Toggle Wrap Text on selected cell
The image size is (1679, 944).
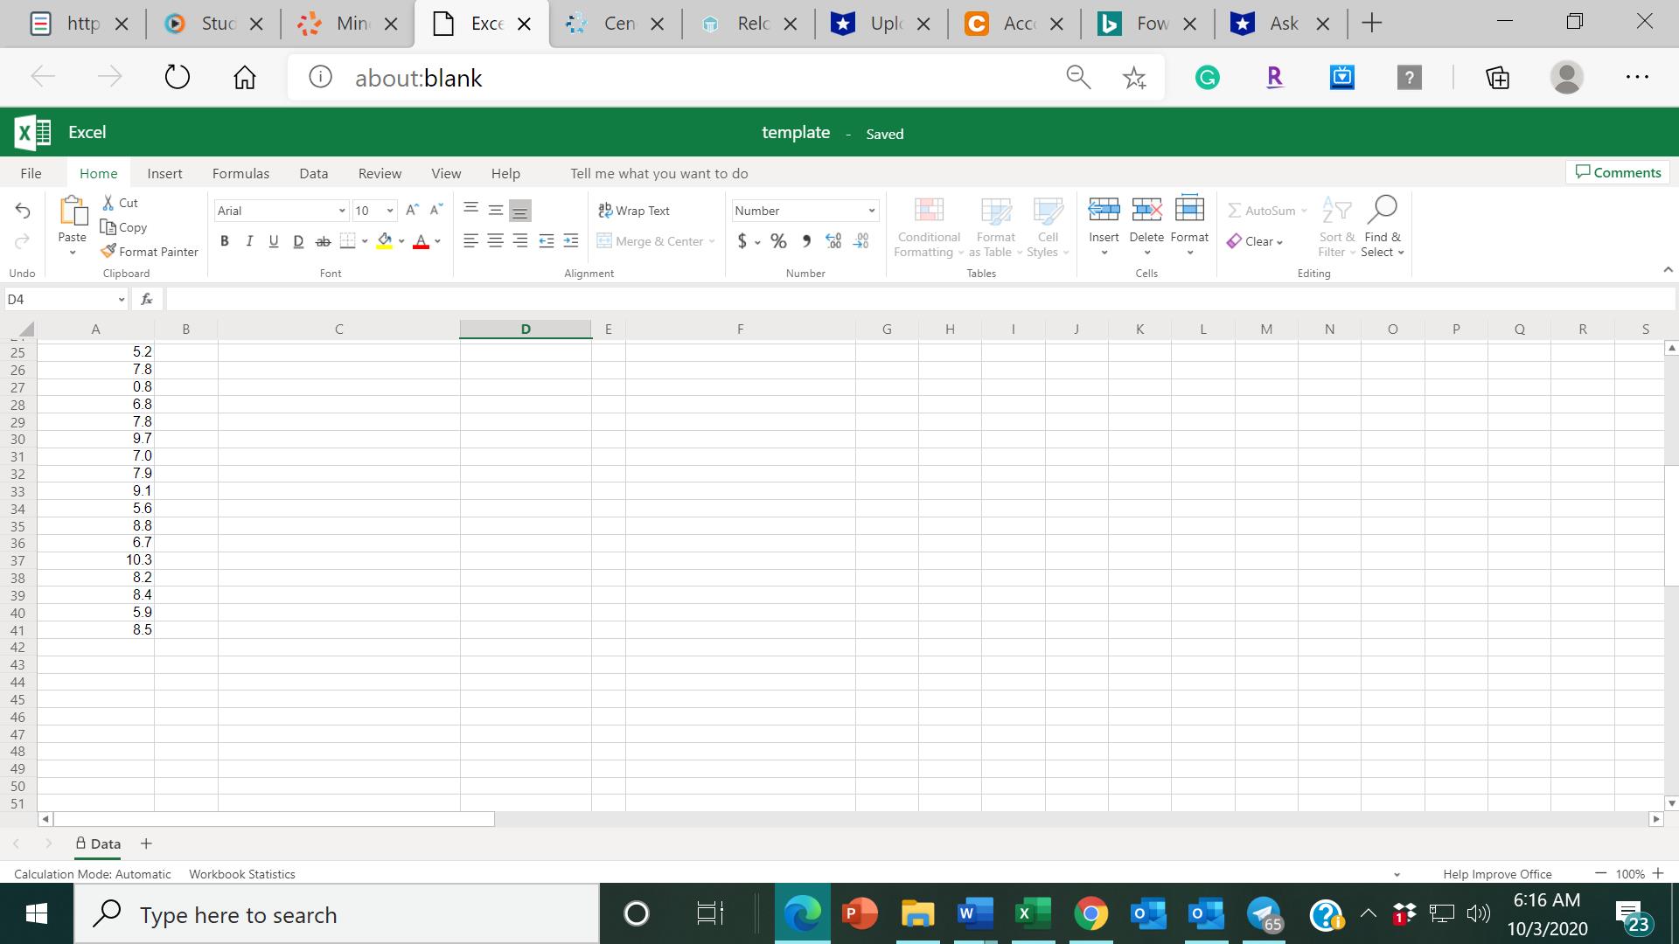634,211
